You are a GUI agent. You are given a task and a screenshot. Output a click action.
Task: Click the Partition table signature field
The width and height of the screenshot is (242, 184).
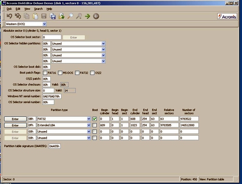point(55,146)
